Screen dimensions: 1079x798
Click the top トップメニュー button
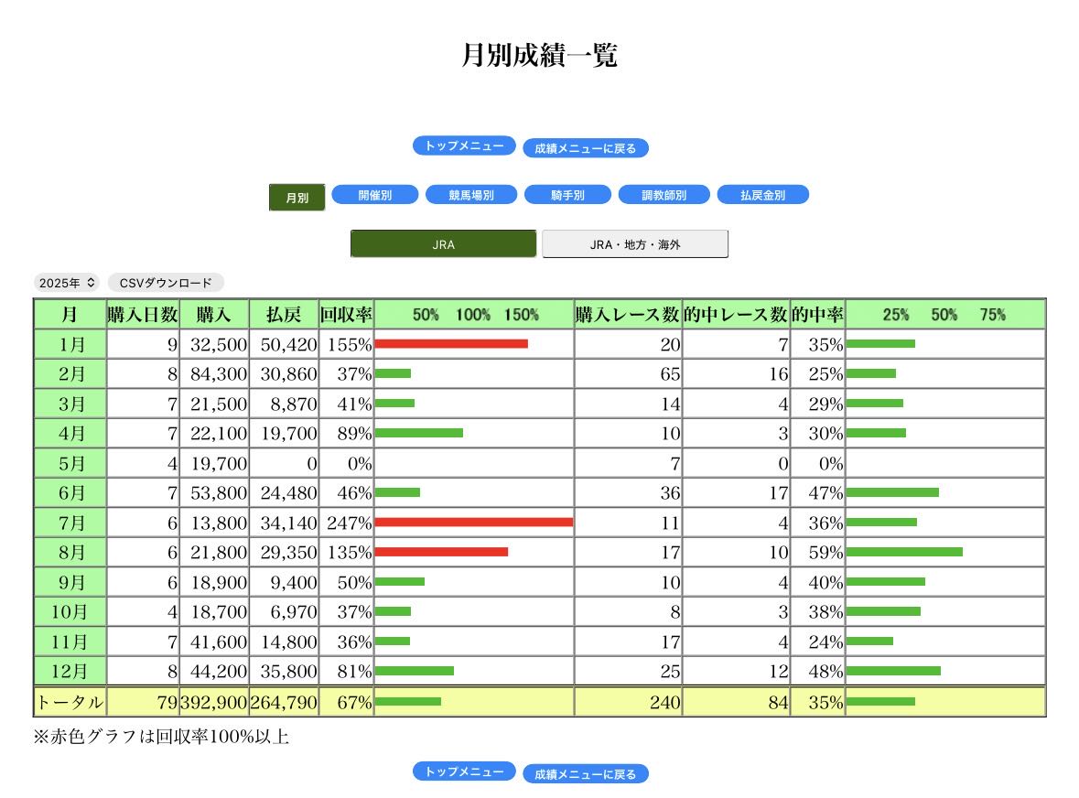464,146
